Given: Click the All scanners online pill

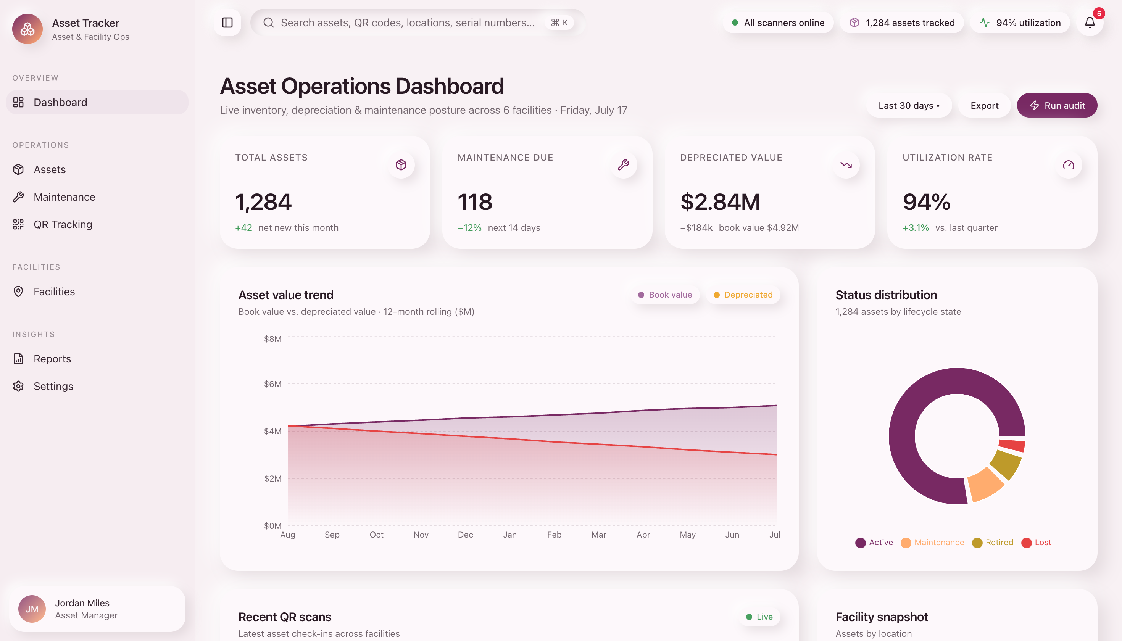Looking at the screenshot, I should coord(778,23).
